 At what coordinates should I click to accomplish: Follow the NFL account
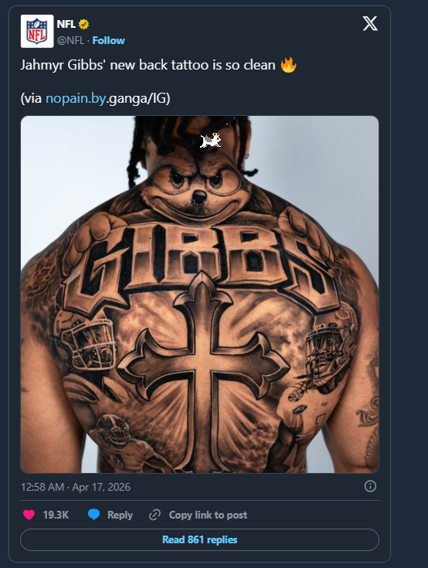point(109,40)
